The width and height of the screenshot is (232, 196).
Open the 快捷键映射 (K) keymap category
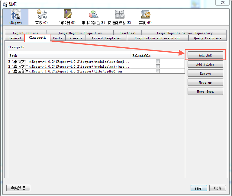pos(119,17)
